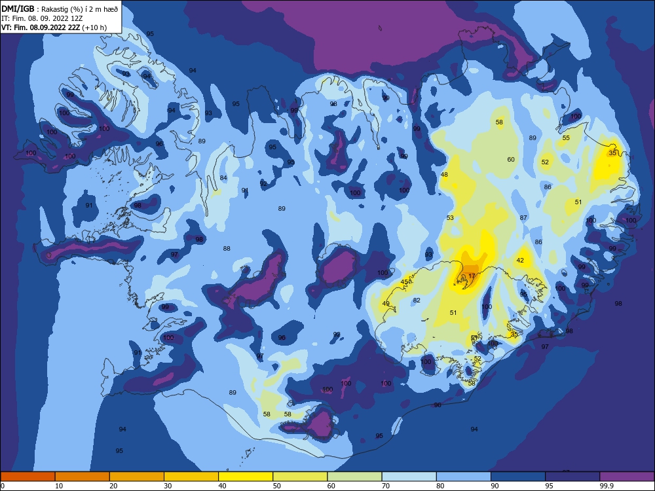Select the map value '48'
The height and width of the screenshot is (491, 655).
coord(444,175)
